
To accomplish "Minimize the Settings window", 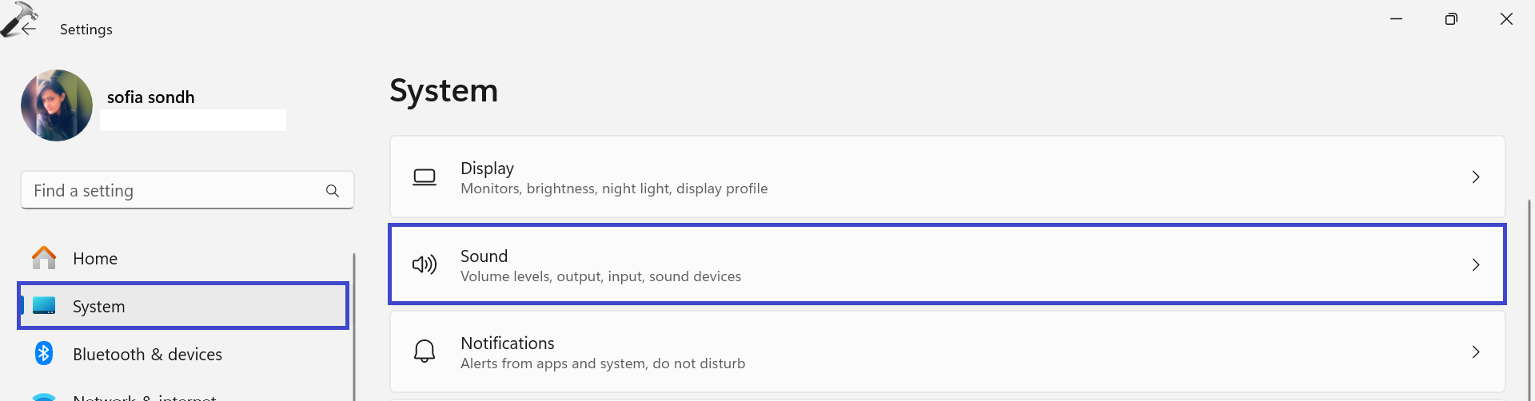I will (x=1397, y=19).
